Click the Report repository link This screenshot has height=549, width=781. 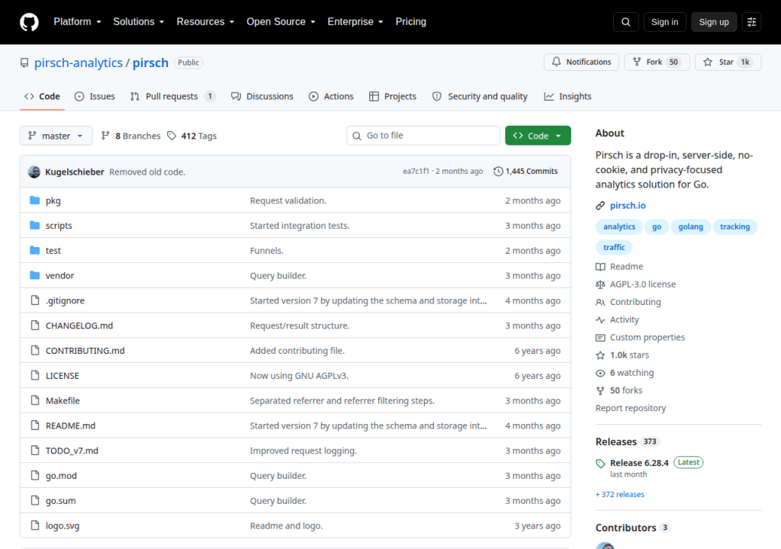(631, 408)
